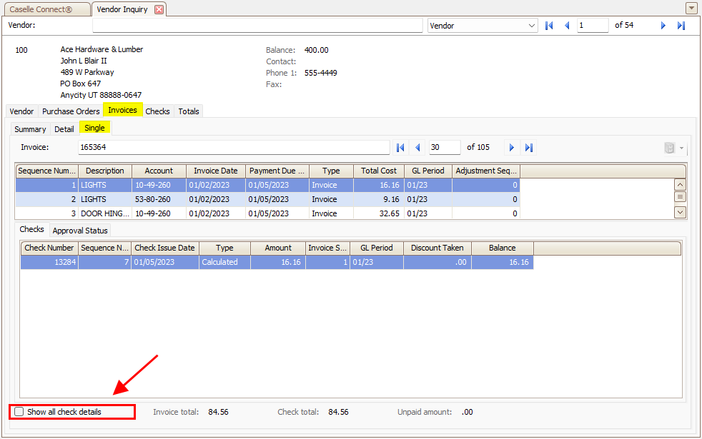Jump to the last of 105 invoices
This screenshot has width=702, height=439.
(x=529, y=147)
